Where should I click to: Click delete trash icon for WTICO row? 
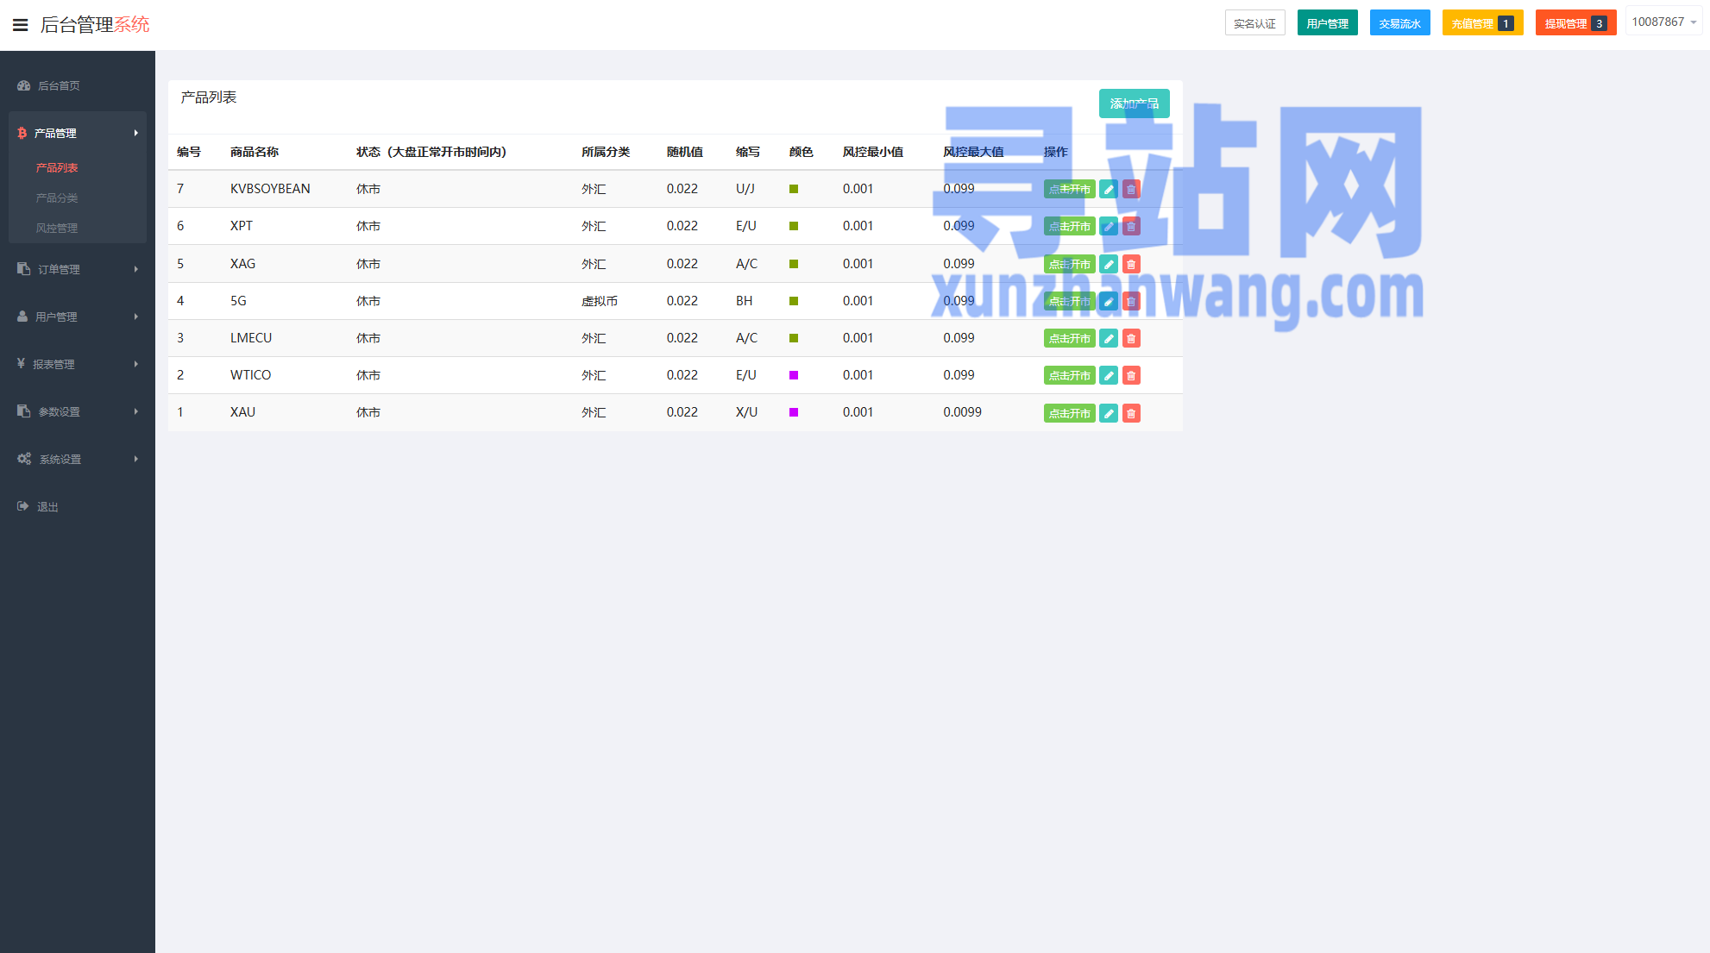pos(1131,375)
